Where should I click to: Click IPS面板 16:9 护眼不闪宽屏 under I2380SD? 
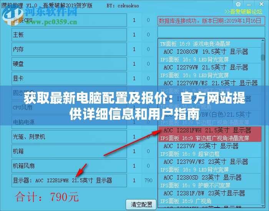tap(195, 185)
